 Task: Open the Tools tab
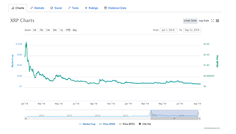coord(73,8)
